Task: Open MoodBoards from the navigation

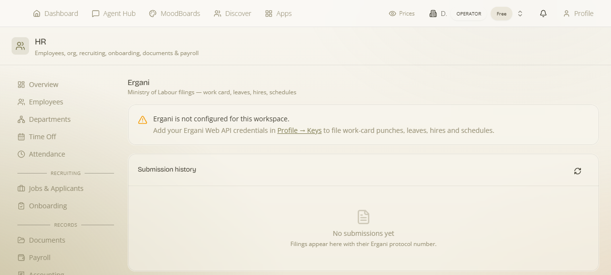Action: [x=175, y=14]
